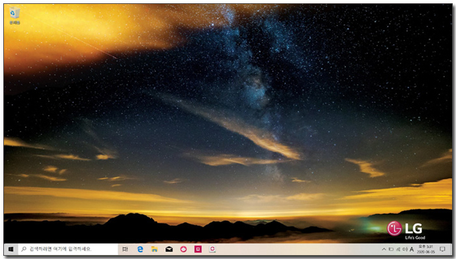456x259 pixels.
Task: Check battery status in system tray
Action: (x=391, y=249)
